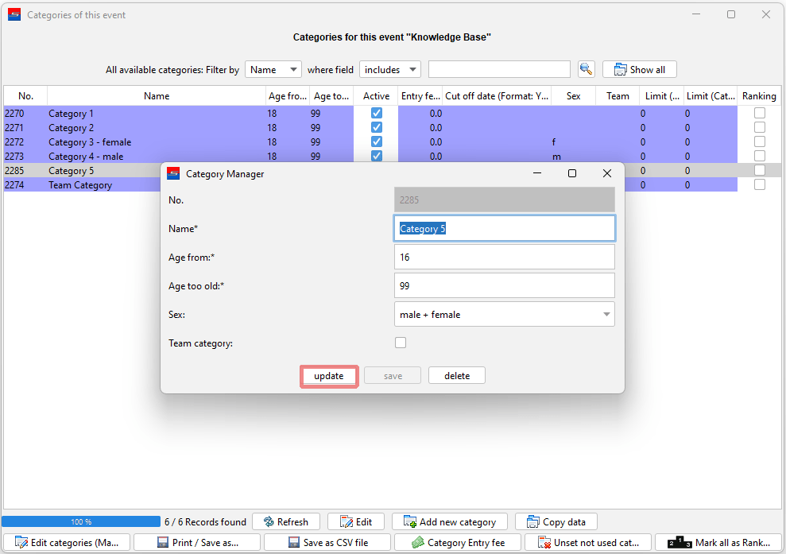Open the Filter by Name dropdown
786x554 pixels.
273,70
